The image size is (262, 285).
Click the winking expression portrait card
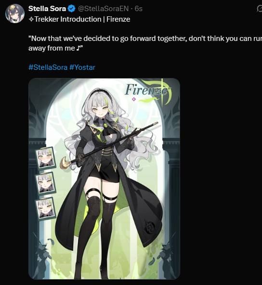[x=46, y=208]
